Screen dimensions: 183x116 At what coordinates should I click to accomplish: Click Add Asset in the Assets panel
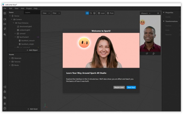click(33, 109)
